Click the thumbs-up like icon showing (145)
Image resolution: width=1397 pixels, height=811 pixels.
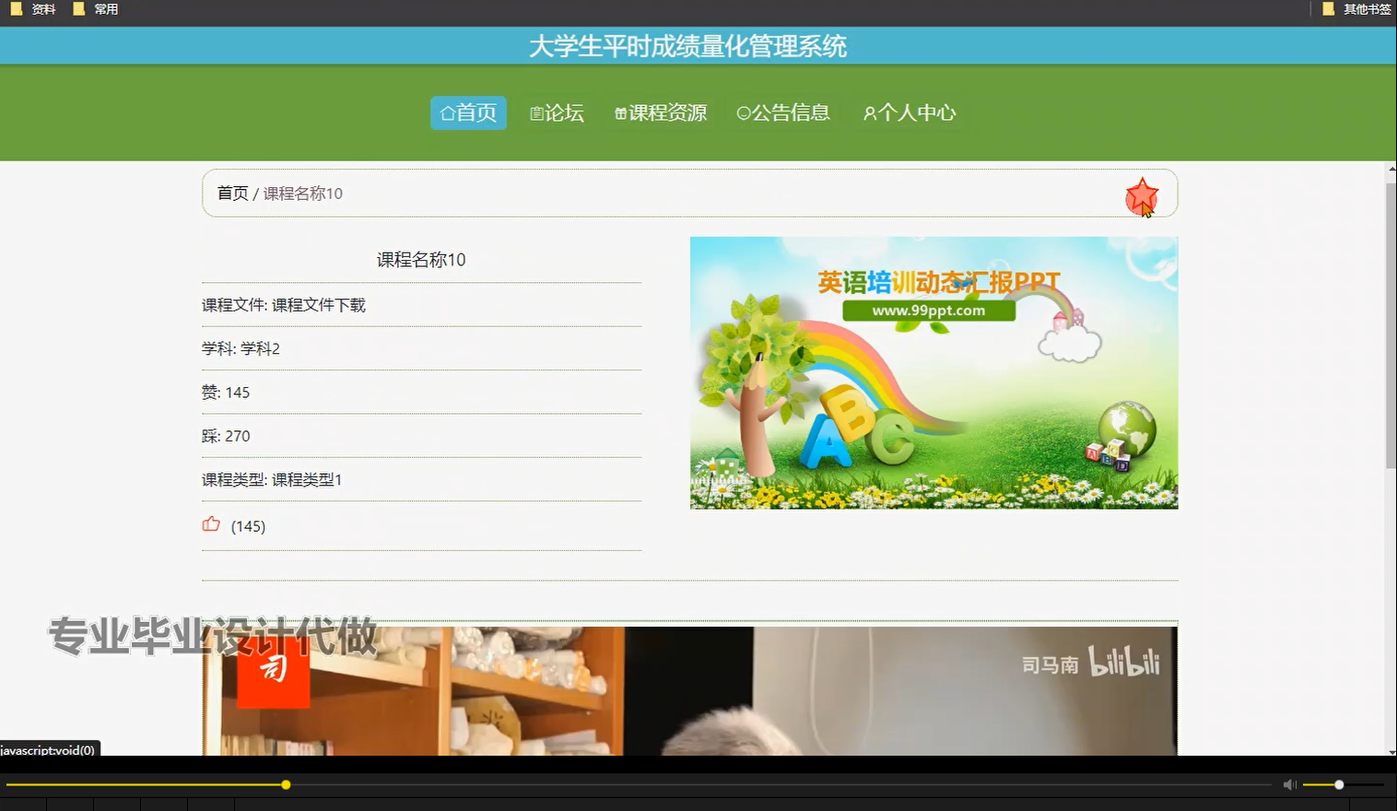point(211,523)
